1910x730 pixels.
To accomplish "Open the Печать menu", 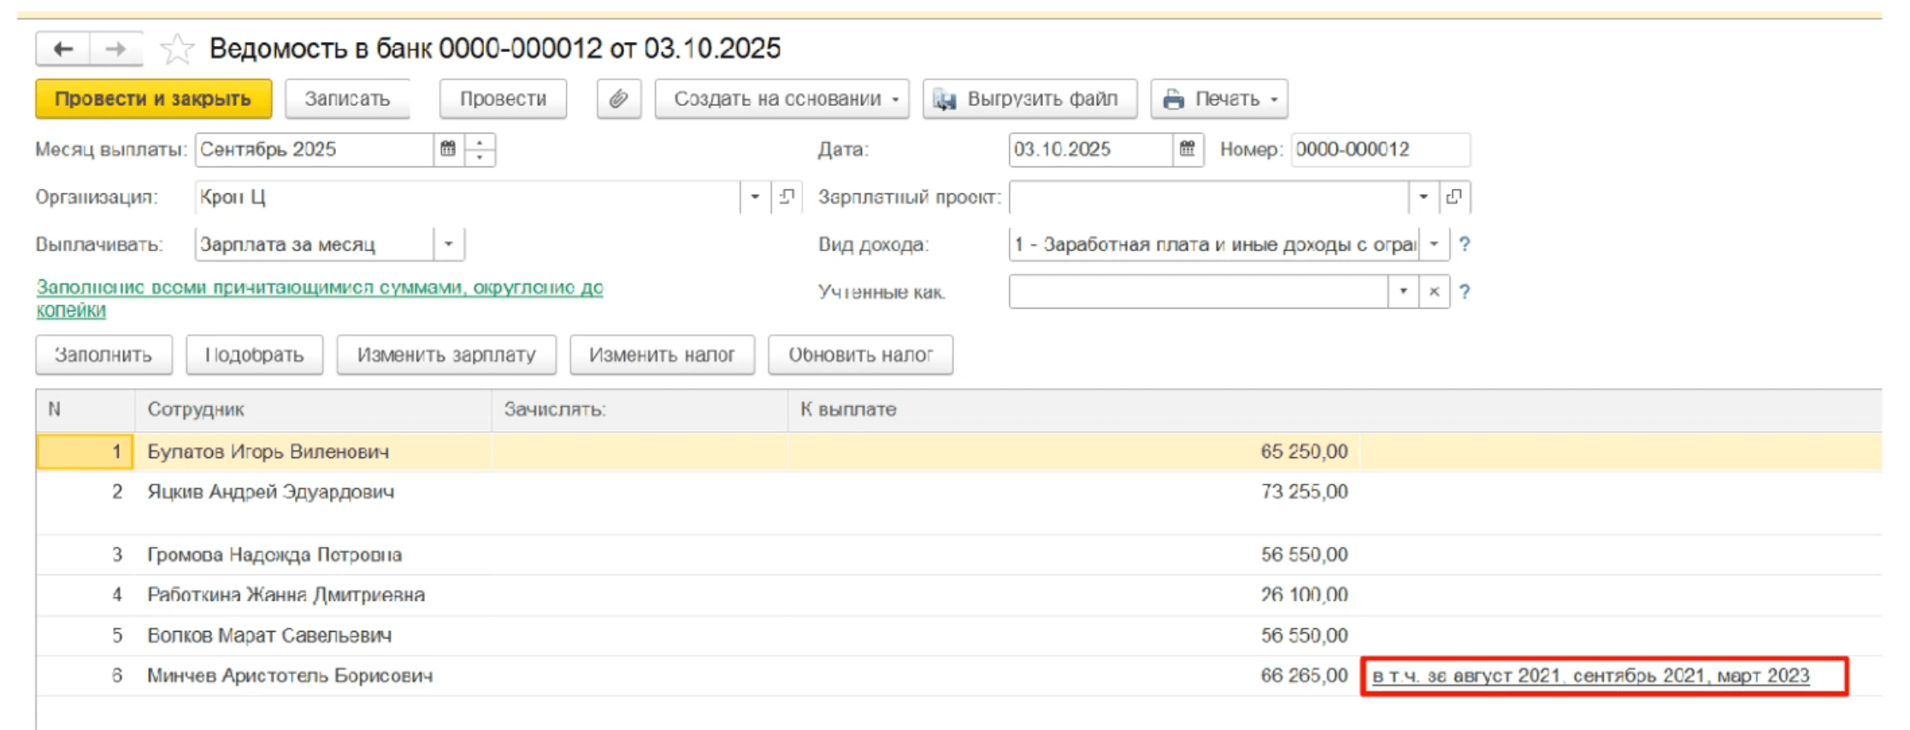I will coord(1218,99).
